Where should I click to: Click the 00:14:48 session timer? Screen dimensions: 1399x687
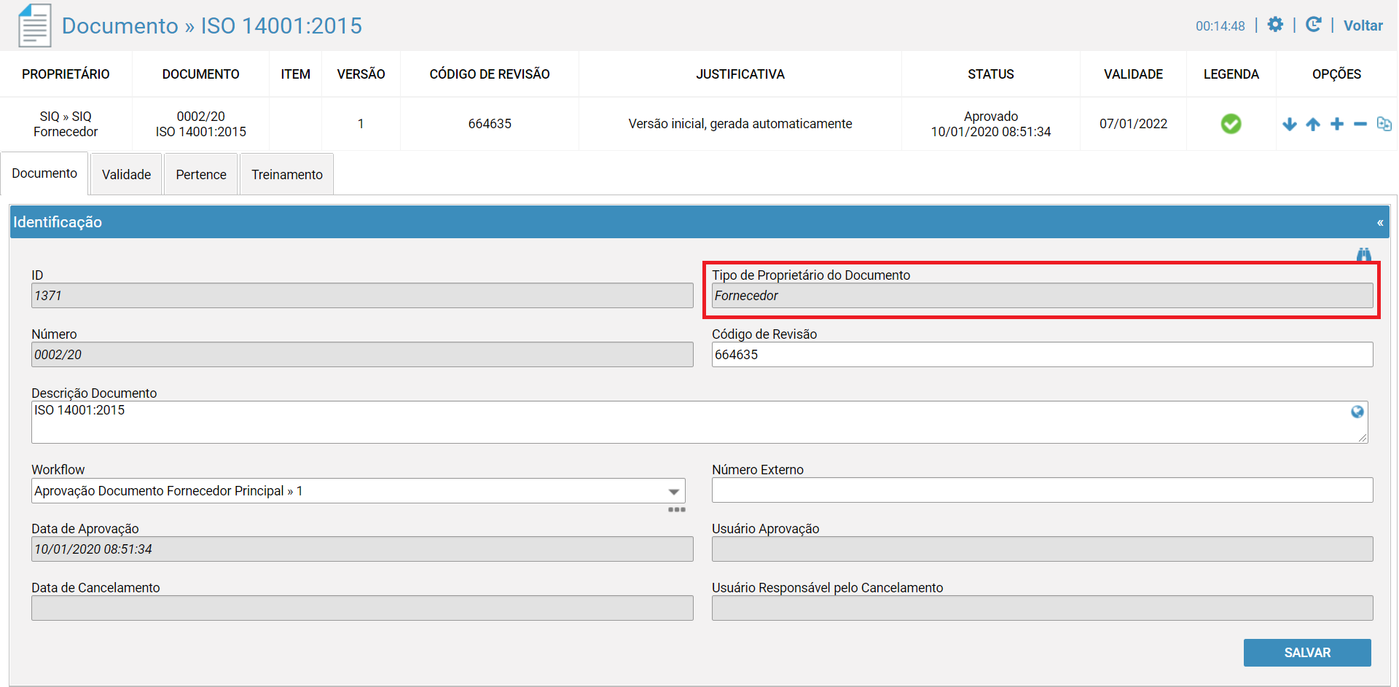pyautogui.click(x=1220, y=26)
